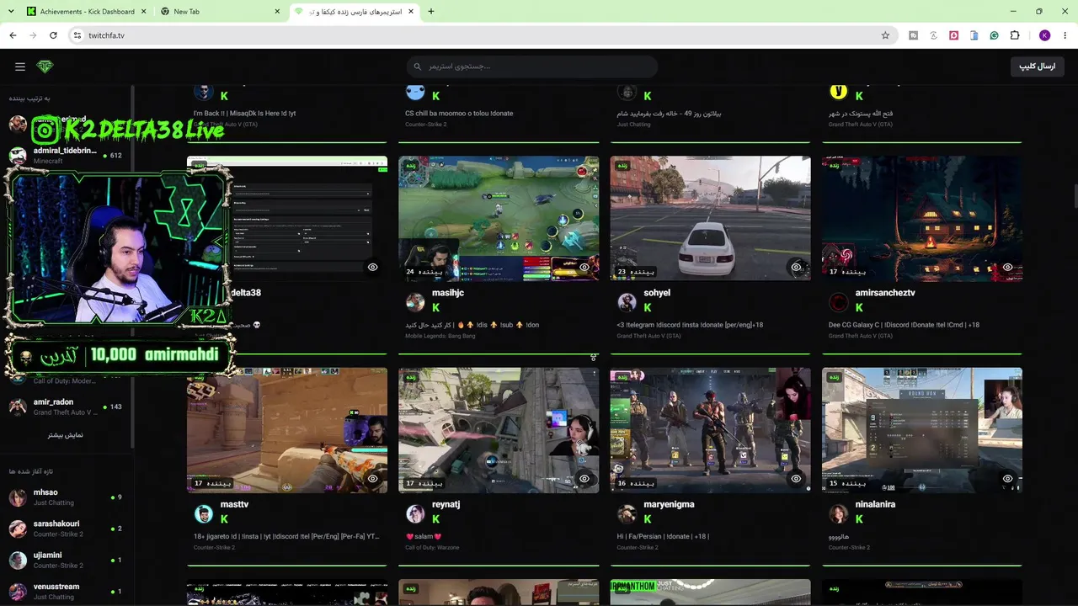Click the Kick icon under masttv
Screen dimensions: 1078x606
tap(224, 519)
